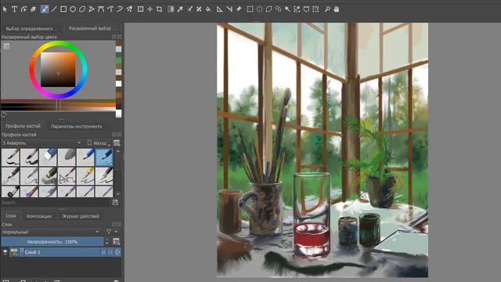The height and width of the screenshot is (282, 501).
Task: Save current brush preset icon near search
Action: [x=115, y=202]
